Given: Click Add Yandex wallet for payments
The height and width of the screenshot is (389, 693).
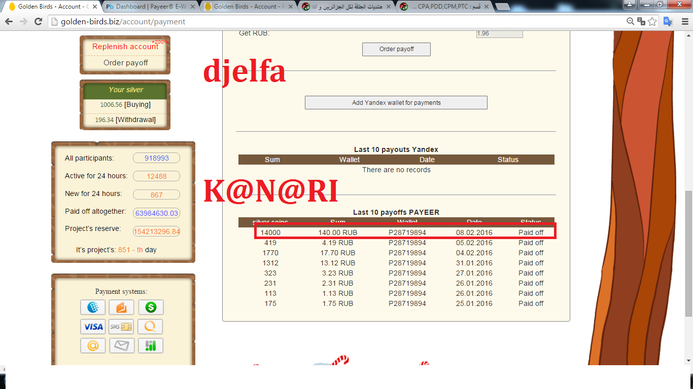Looking at the screenshot, I should tap(396, 102).
